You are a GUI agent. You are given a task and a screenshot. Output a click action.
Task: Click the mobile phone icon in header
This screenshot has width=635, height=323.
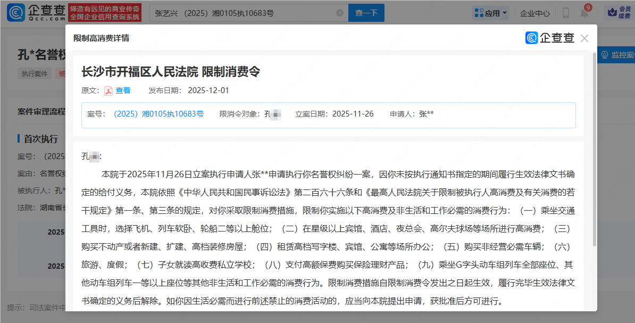pyautogui.click(x=565, y=13)
